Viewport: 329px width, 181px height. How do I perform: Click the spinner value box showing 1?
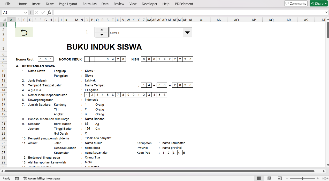pos(87,32)
